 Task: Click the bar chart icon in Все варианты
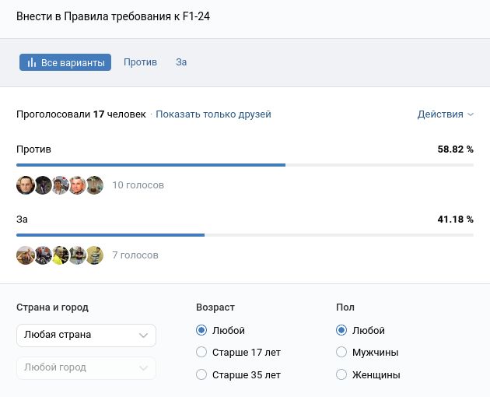[32, 63]
